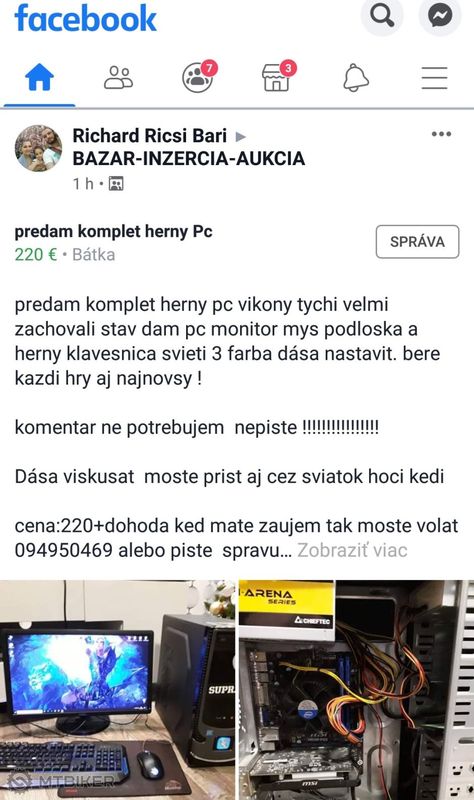The image size is (474, 800).
Task: Open post options three-dot menu
Action: [441, 134]
